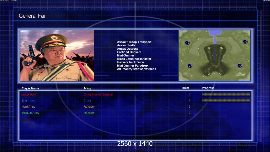270x152 pixels.
Task: Select the Medium Army player name
Action: [30, 113]
